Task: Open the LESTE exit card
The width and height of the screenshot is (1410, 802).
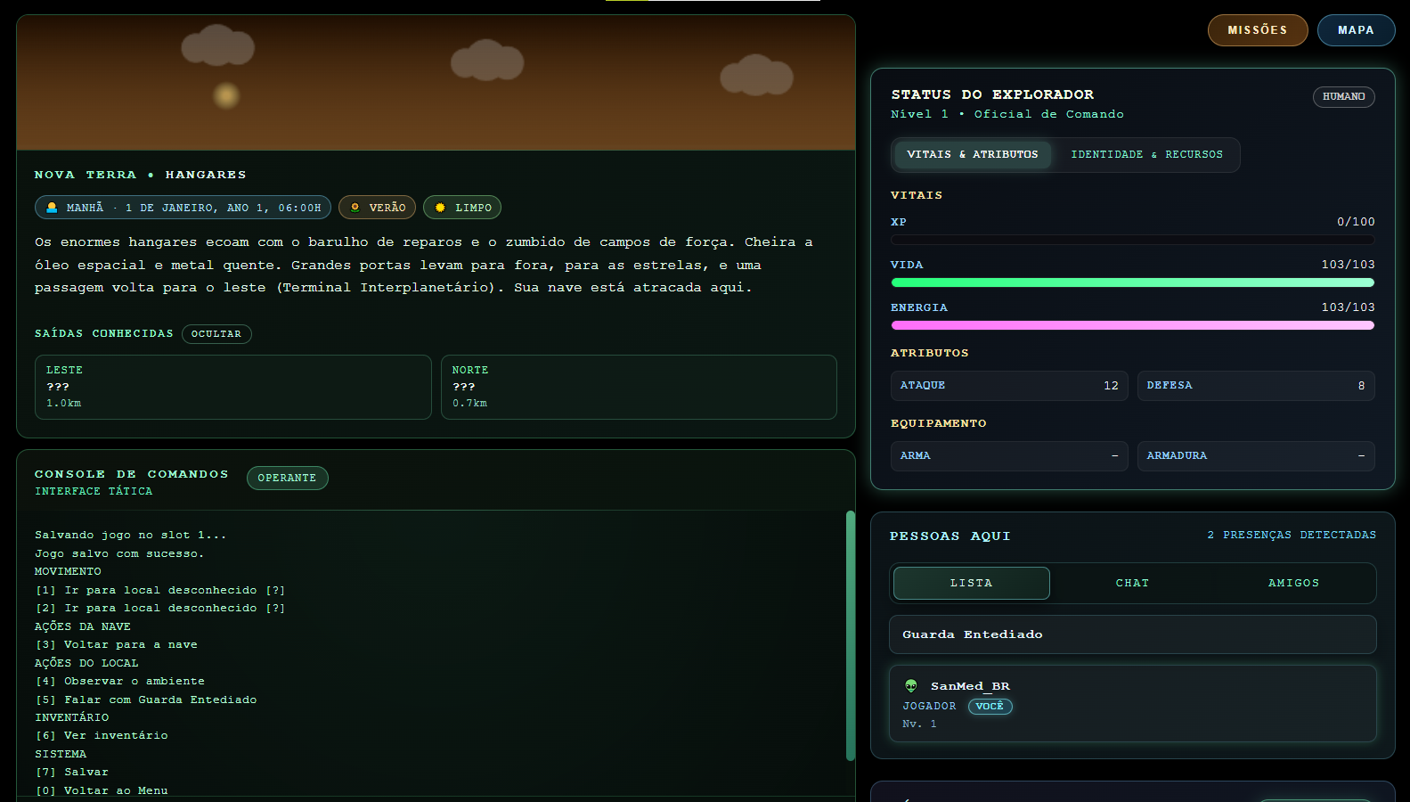Action: [x=232, y=387]
